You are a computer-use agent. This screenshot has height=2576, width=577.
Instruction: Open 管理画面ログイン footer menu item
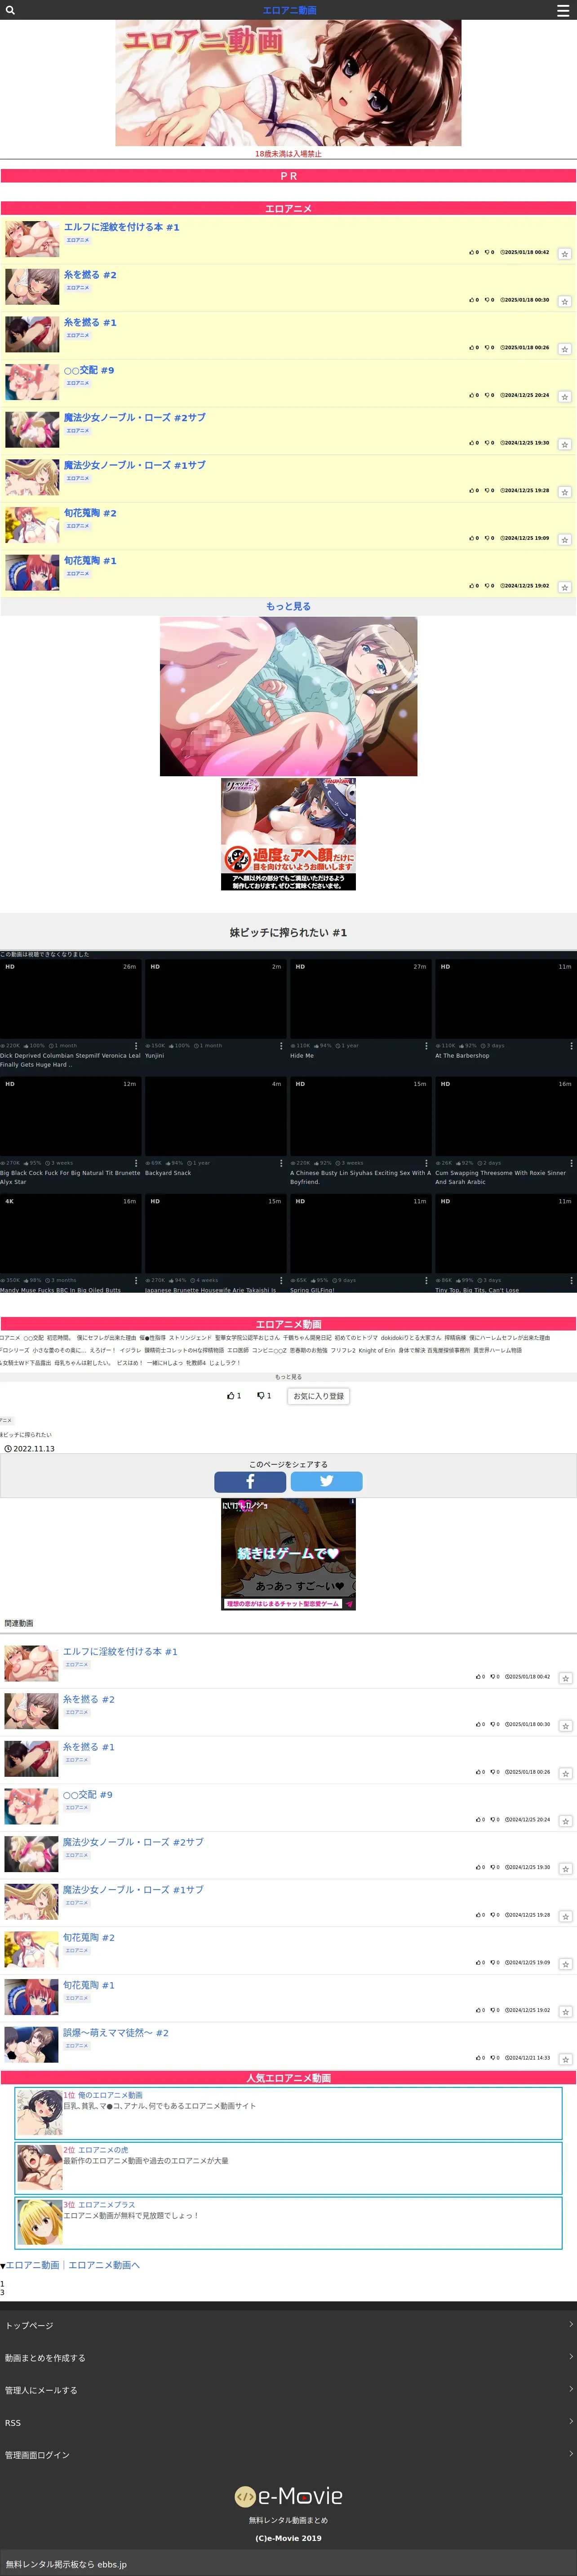288,2455
